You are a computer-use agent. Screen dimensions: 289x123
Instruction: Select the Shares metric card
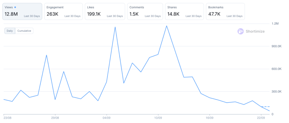[184, 12]
